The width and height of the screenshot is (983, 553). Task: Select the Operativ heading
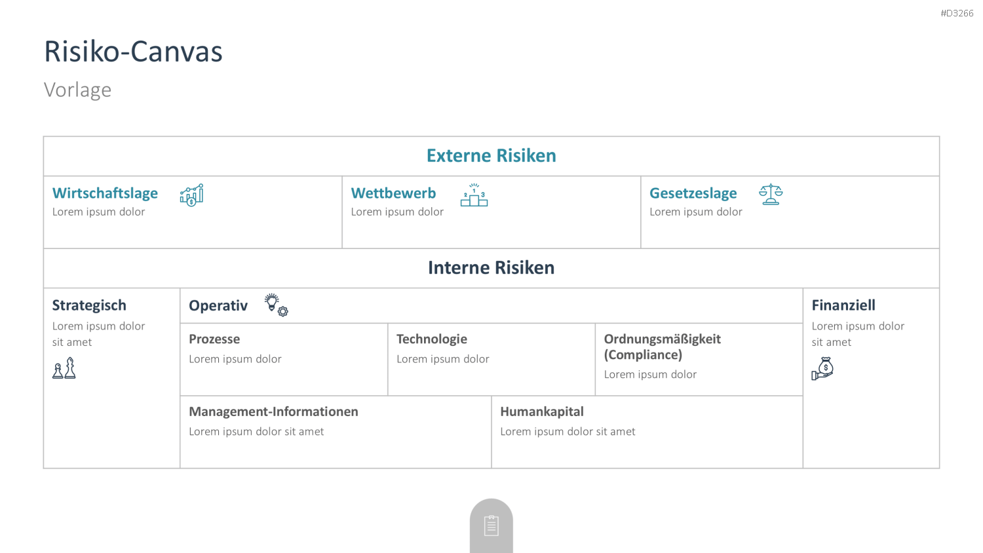tap(218, 305)
